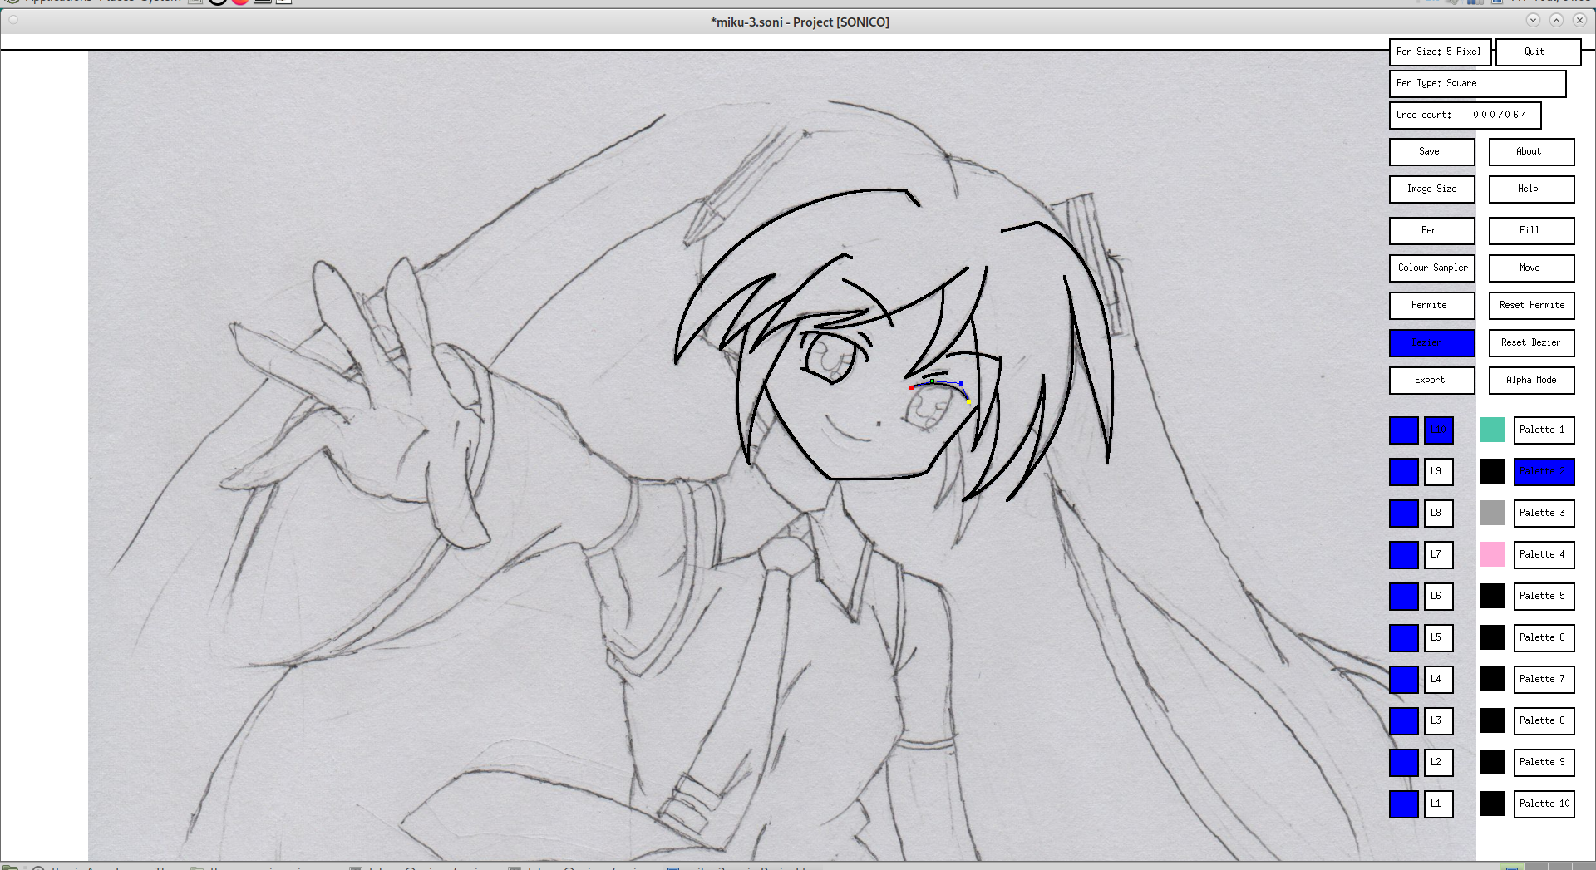Toggle blue visibility box beside L2
1596x870 pixels.
coord(1404,762)
